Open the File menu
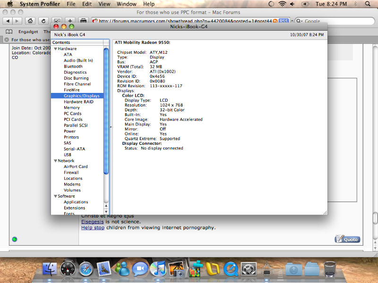 [71, 4]
